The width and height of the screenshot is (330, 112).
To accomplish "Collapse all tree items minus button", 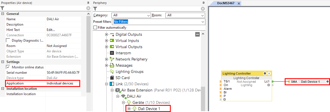I will 197,35.
